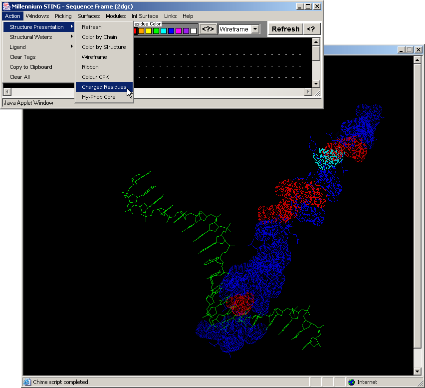
Task: Click the large Refresh button
Action: [286, 29]
